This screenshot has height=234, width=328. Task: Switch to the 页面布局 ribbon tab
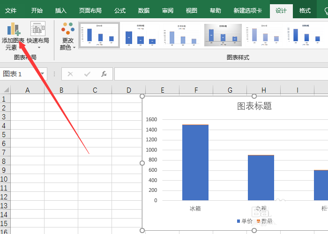(90, 10)
